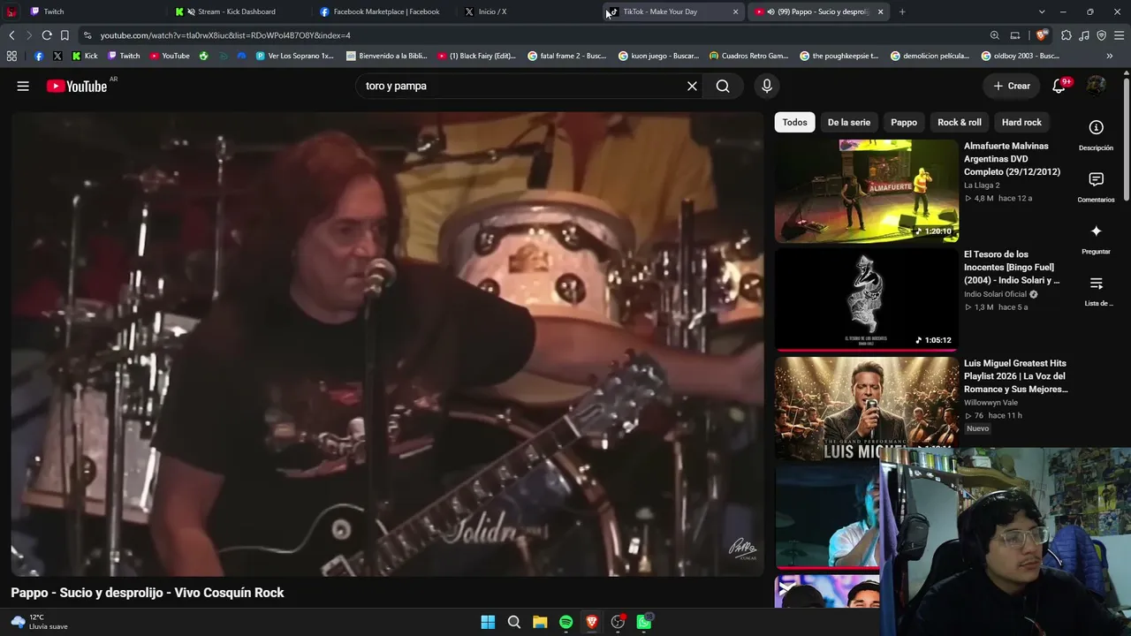Open the browser tab search dropdown
The width and height of the screenshot is (1131, 636).
click(1042, 11)
